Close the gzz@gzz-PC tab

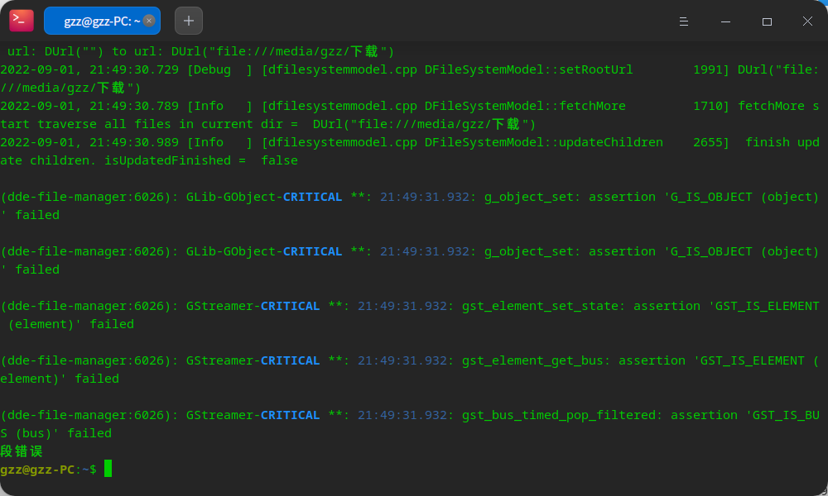click(149, 21)
